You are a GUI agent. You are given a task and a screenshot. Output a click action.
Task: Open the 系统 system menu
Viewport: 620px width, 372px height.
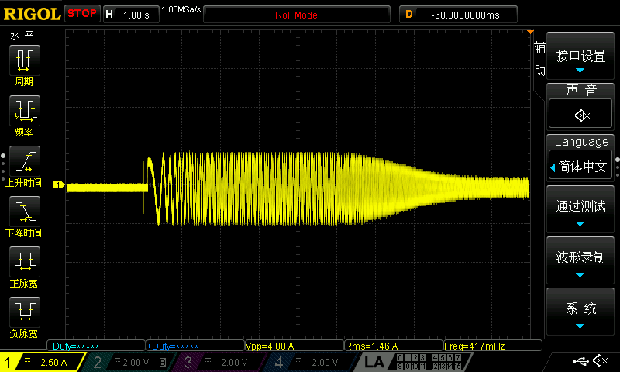[580, 312]
